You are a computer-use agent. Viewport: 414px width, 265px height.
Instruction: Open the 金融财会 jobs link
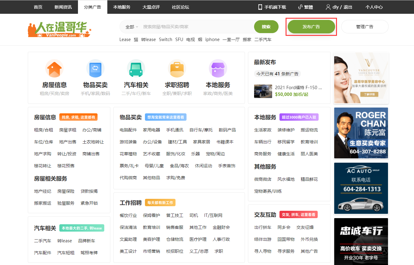coord(221,227)
